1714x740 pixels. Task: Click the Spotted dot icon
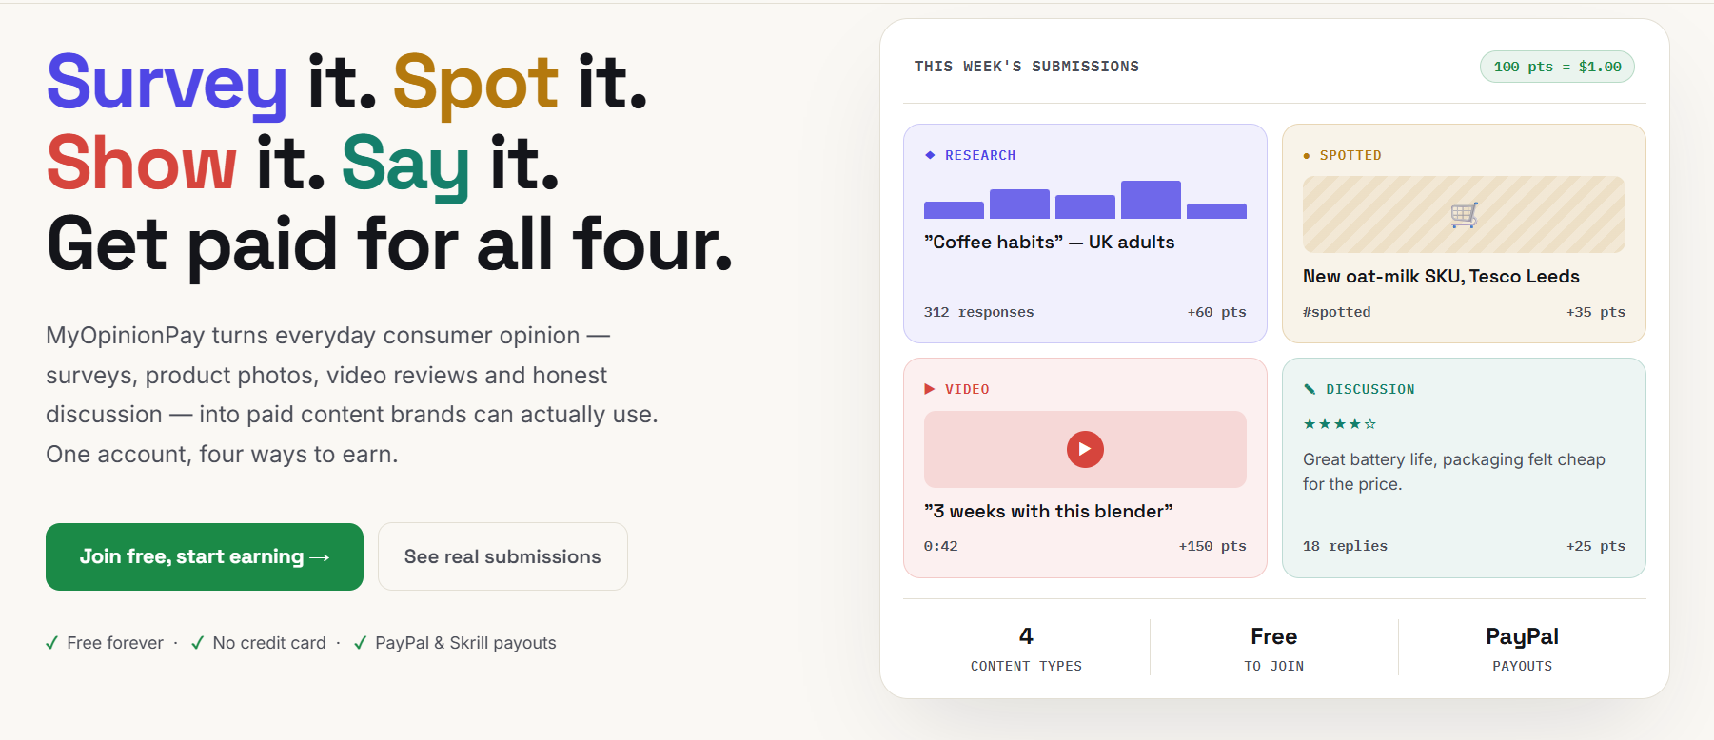(1307, 155)
